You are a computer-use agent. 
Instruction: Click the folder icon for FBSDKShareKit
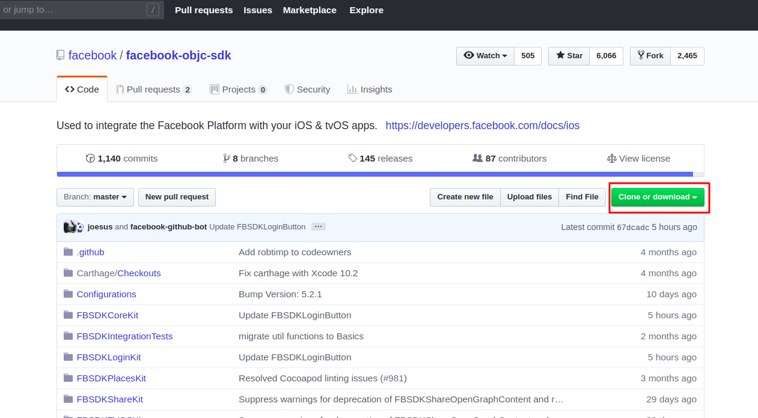[68, 399]
